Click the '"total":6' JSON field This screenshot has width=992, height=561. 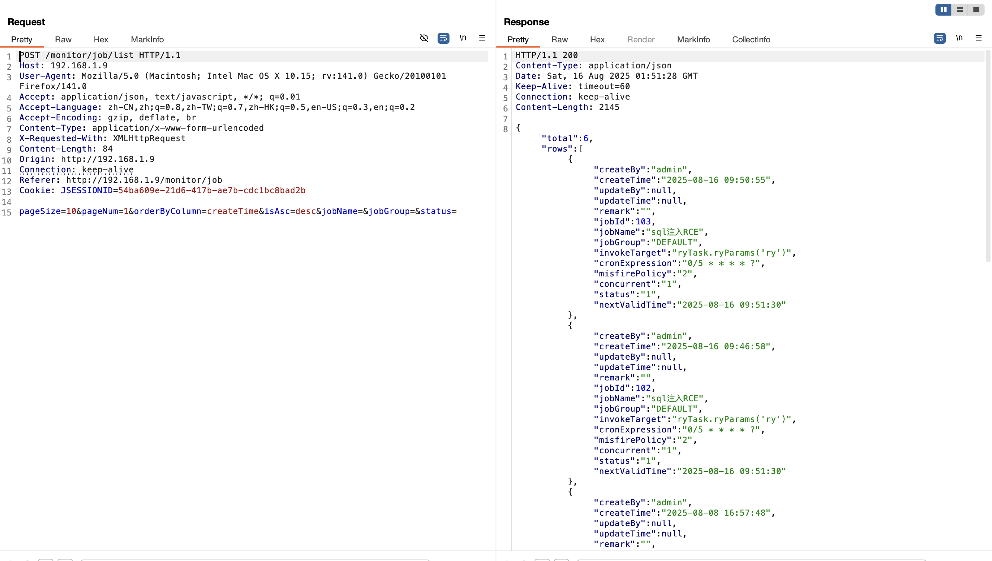pos(565,138)
